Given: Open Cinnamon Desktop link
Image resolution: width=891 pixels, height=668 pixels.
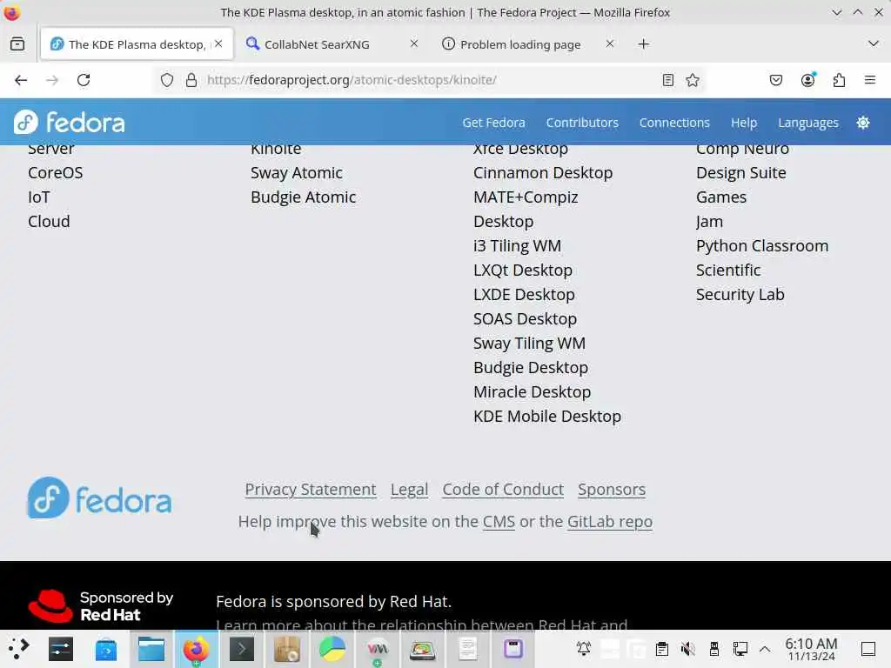Looking at the screenshot, I should tap(543, 173).
